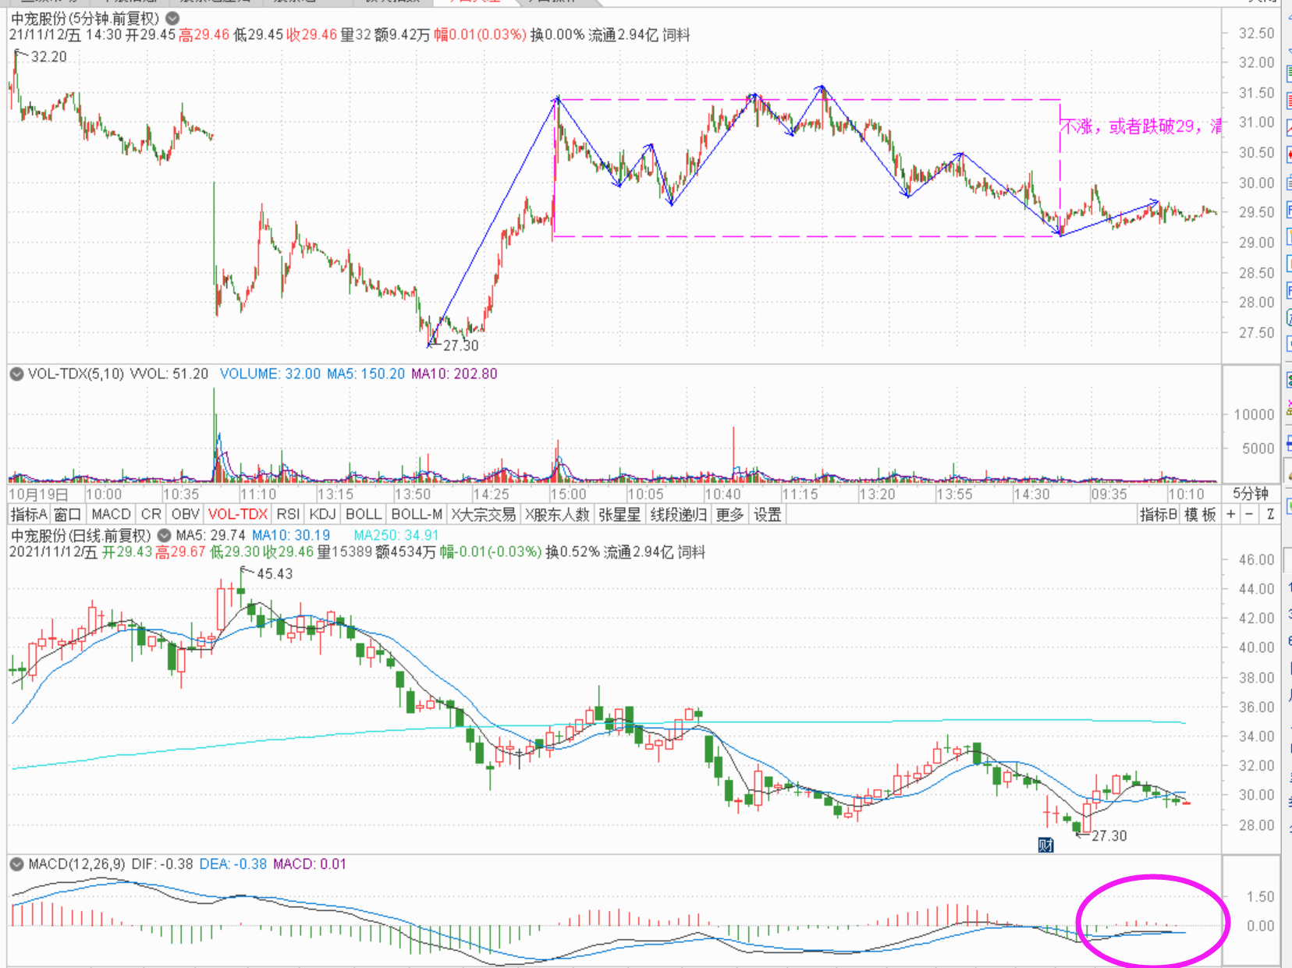Select the KDJ indicator tab

[322, 515]
